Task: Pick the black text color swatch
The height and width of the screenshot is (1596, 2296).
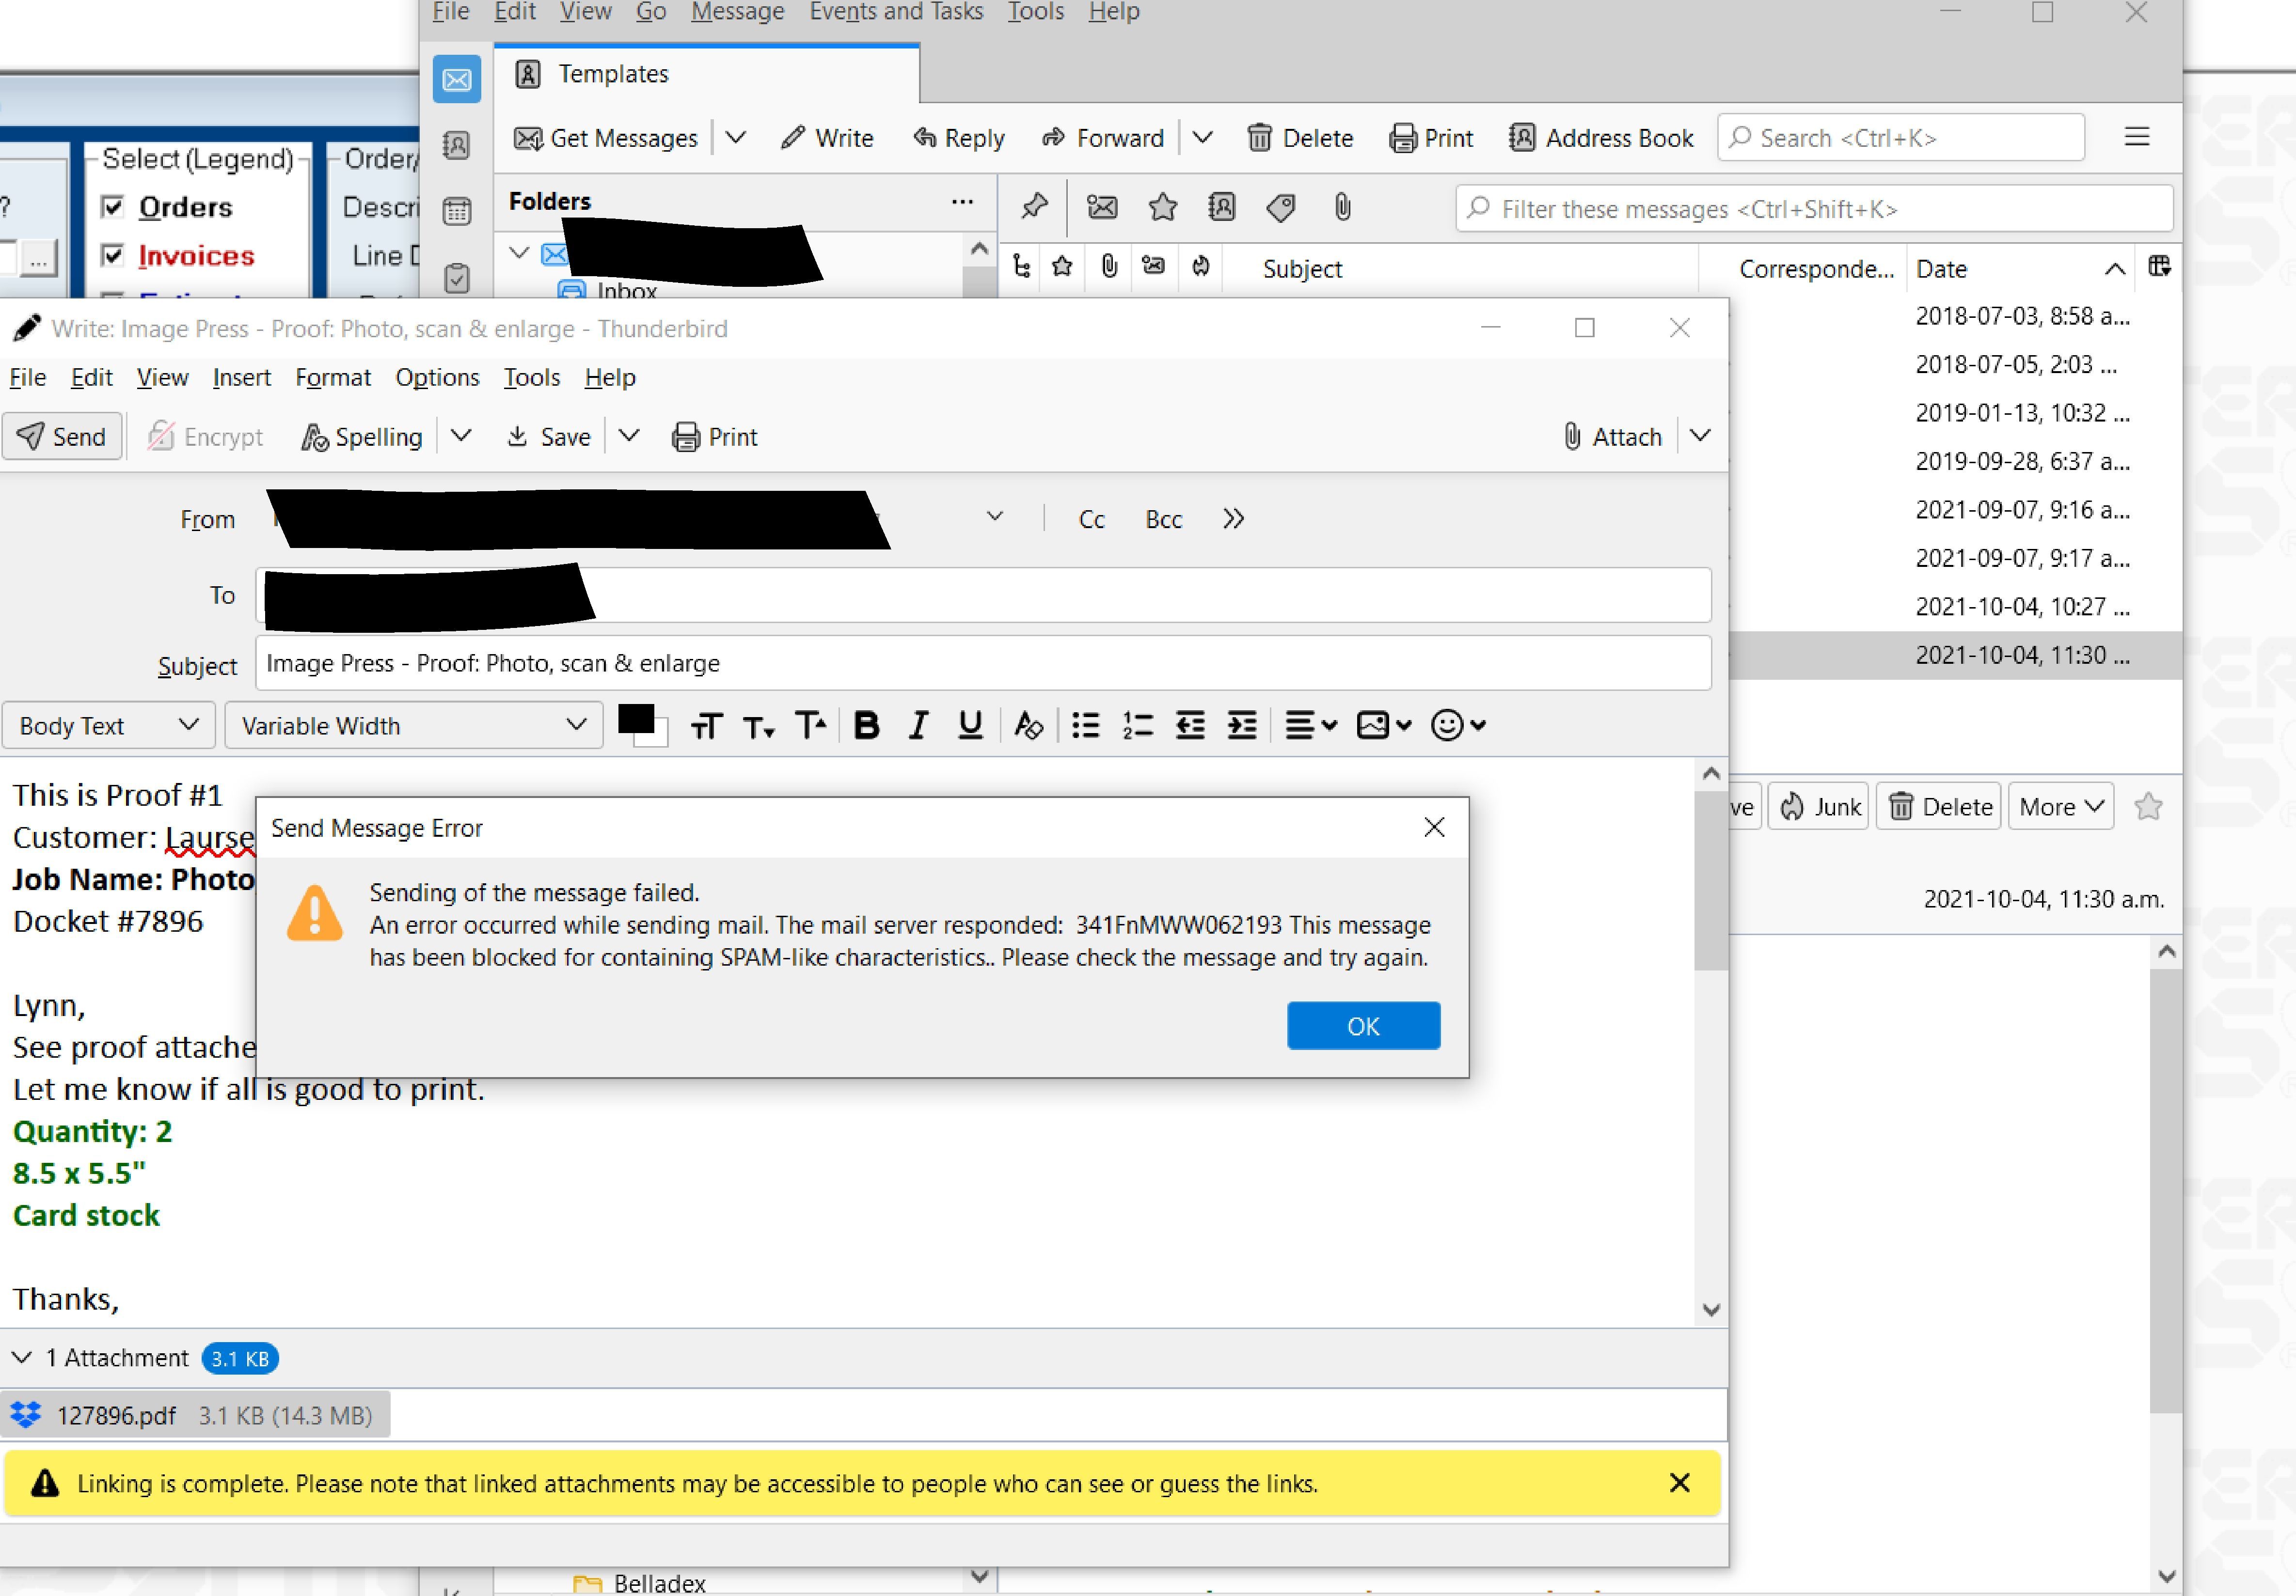Action: [636, 720]
